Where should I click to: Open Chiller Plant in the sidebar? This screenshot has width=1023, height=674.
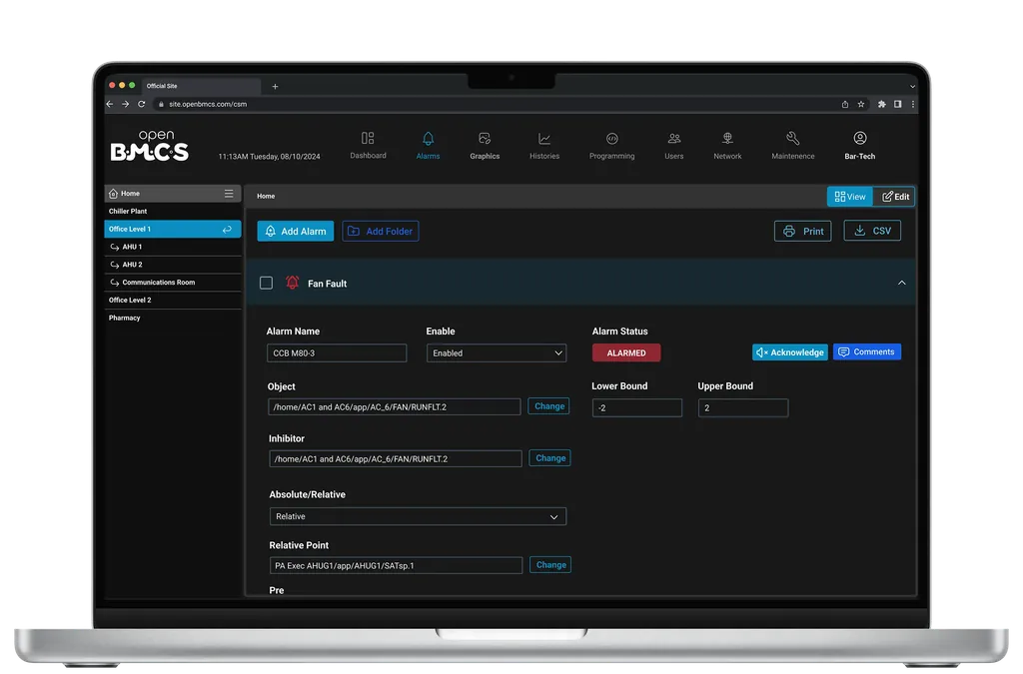(x=173, y=212)
